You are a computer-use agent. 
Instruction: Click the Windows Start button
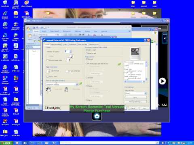(6, 143)
